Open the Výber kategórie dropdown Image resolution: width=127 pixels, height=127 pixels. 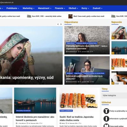(x=114, y=96)
